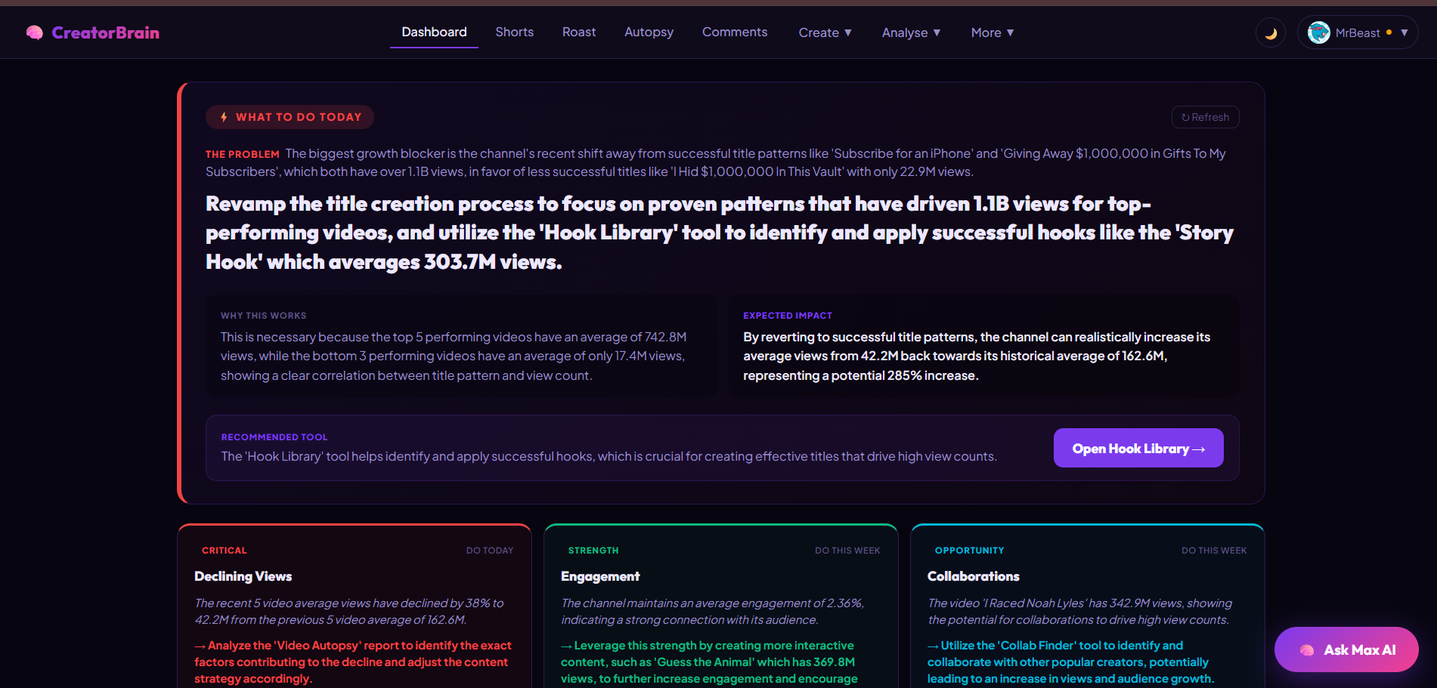Click the arrow icon inside Open Hook Library button
The height and width of the screenshot is (688, 1437).
[1199, 448]
